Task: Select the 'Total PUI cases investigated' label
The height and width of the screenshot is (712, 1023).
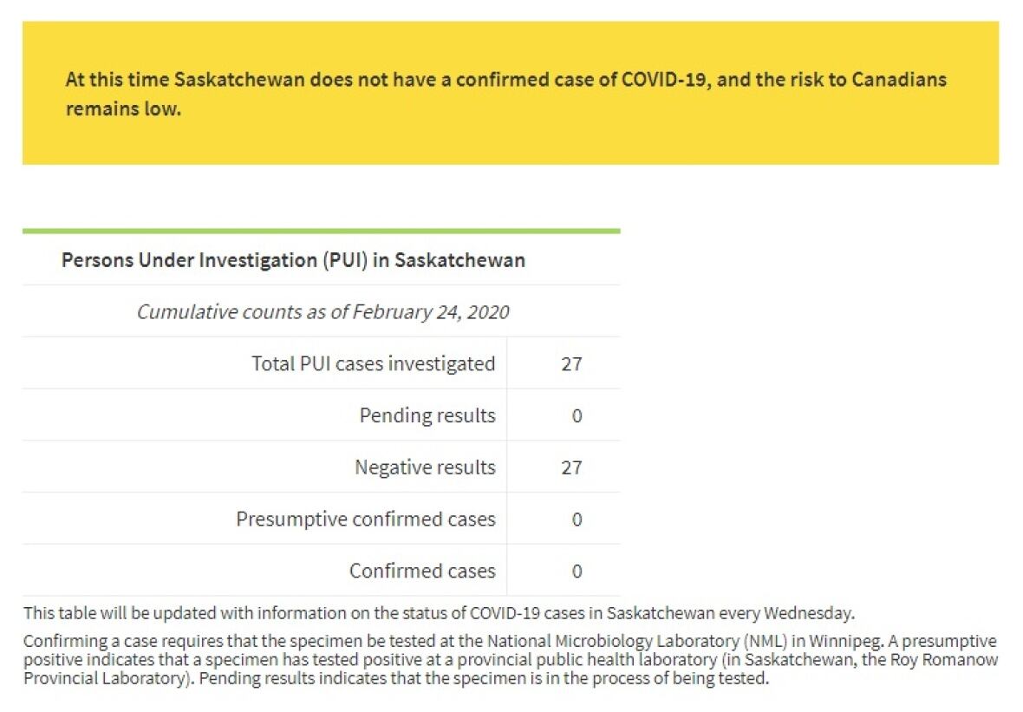Action: coord(373,363)
